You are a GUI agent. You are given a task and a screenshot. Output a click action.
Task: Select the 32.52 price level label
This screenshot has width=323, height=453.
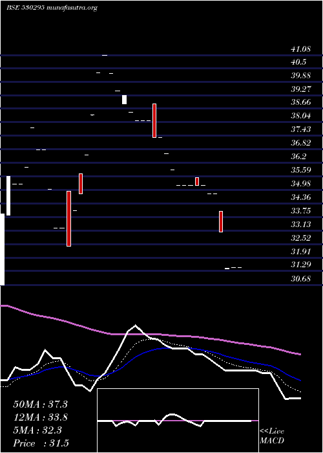300,238
